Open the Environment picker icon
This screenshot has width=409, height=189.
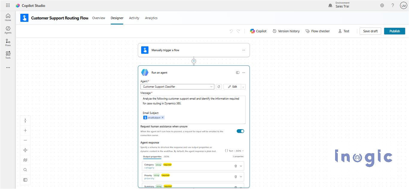(330, 5)
